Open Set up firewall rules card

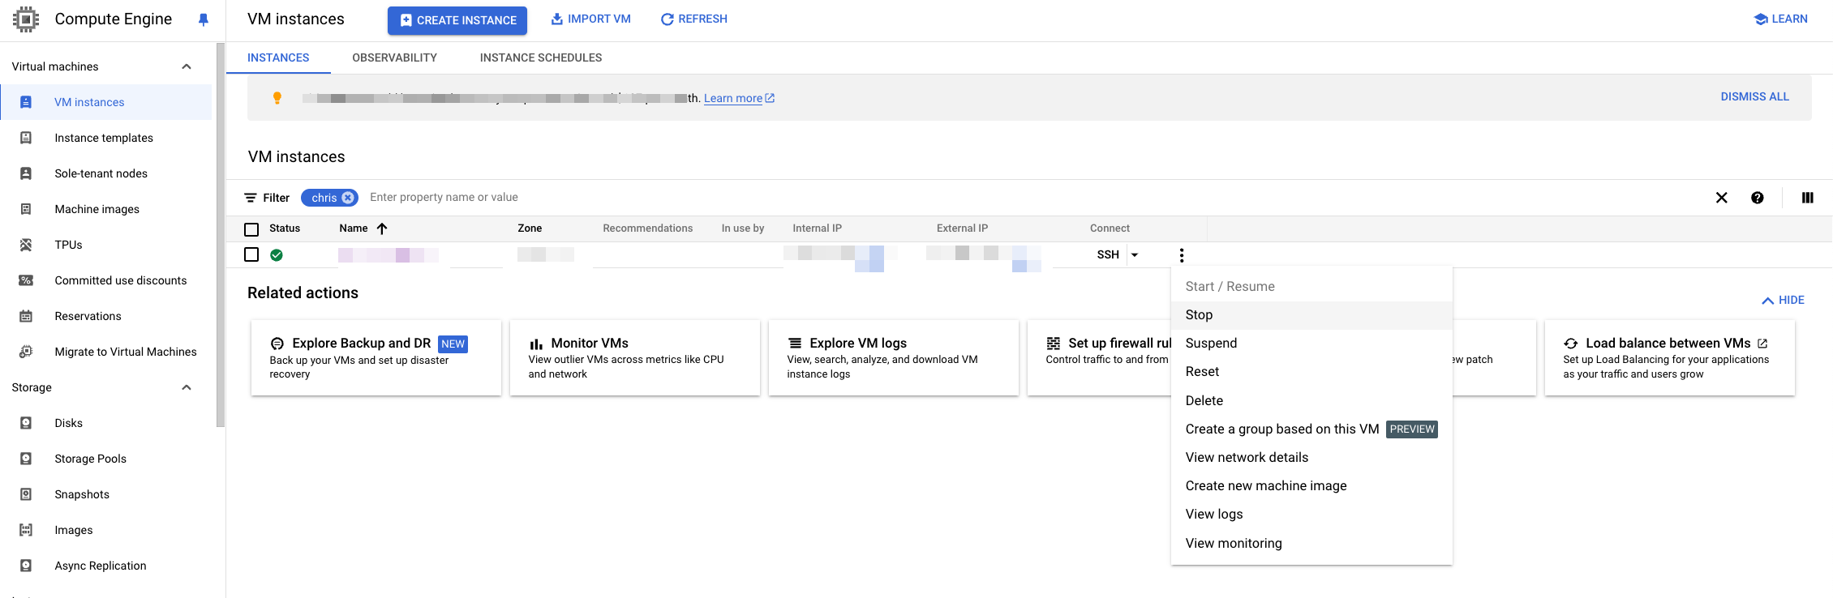[1099, 357]
